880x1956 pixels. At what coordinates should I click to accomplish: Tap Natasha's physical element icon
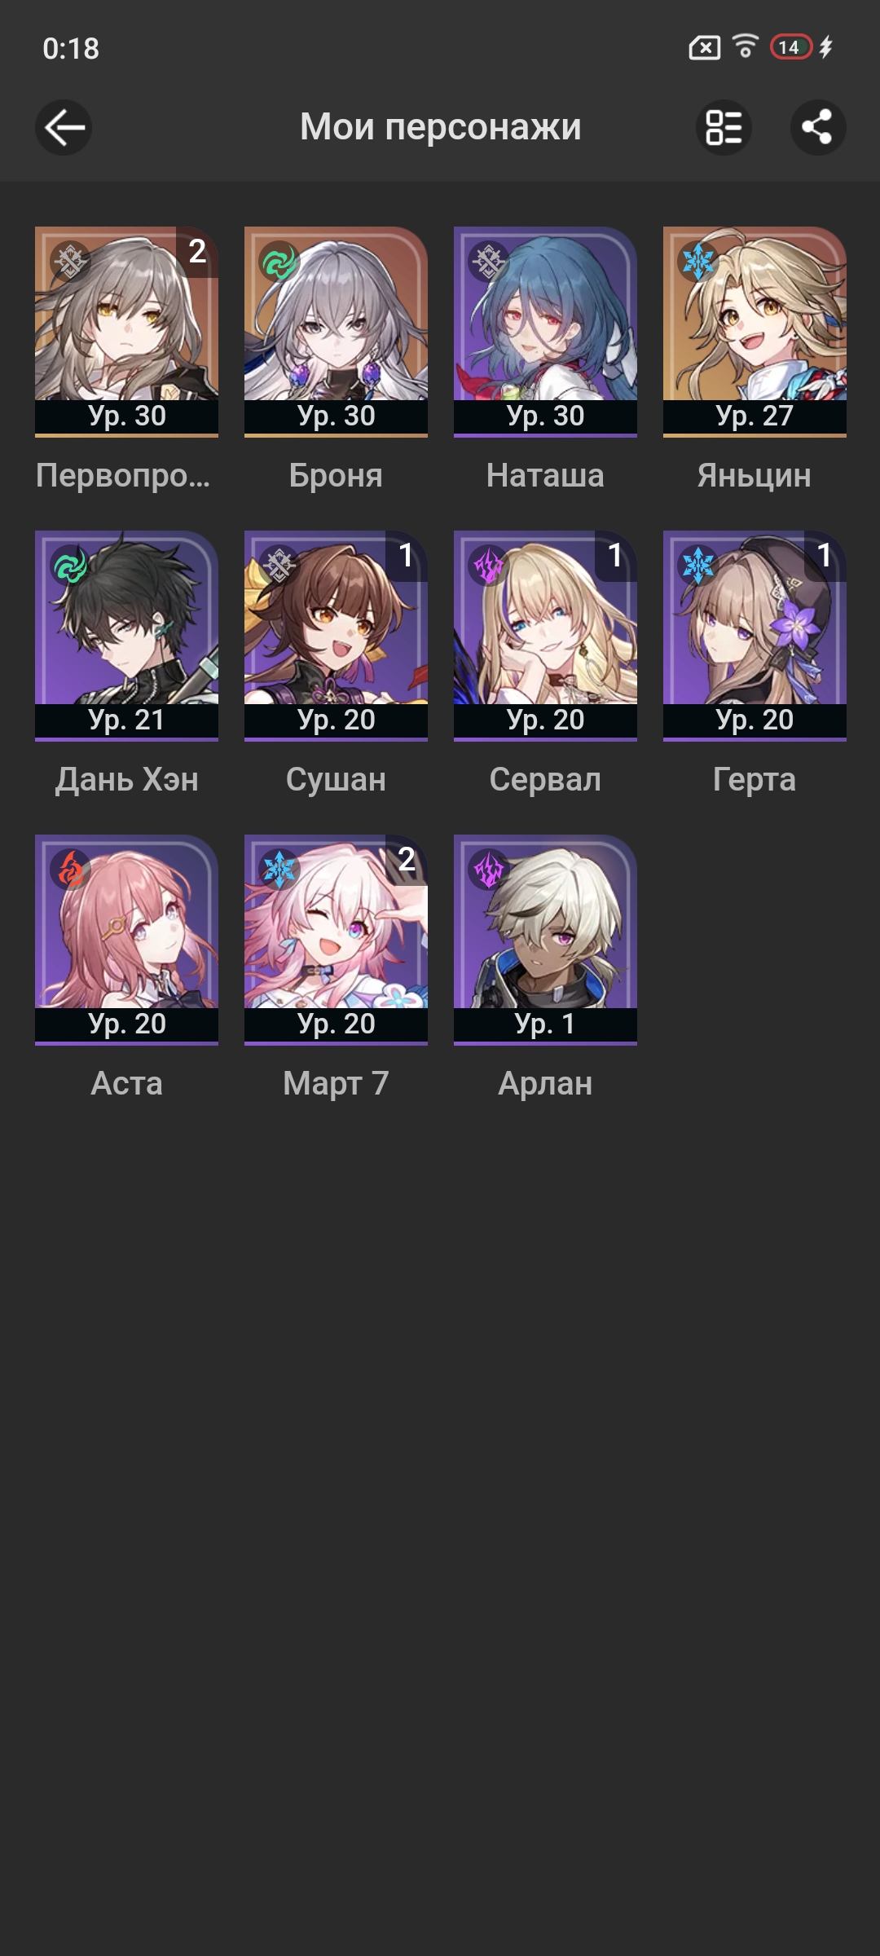pos(489,262)
